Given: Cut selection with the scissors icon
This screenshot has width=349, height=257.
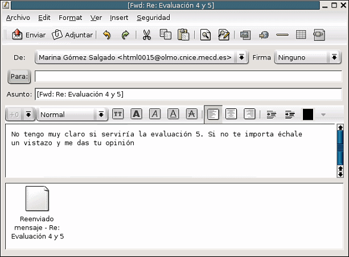Looking at the screenshot, I should tap(146, 35).
